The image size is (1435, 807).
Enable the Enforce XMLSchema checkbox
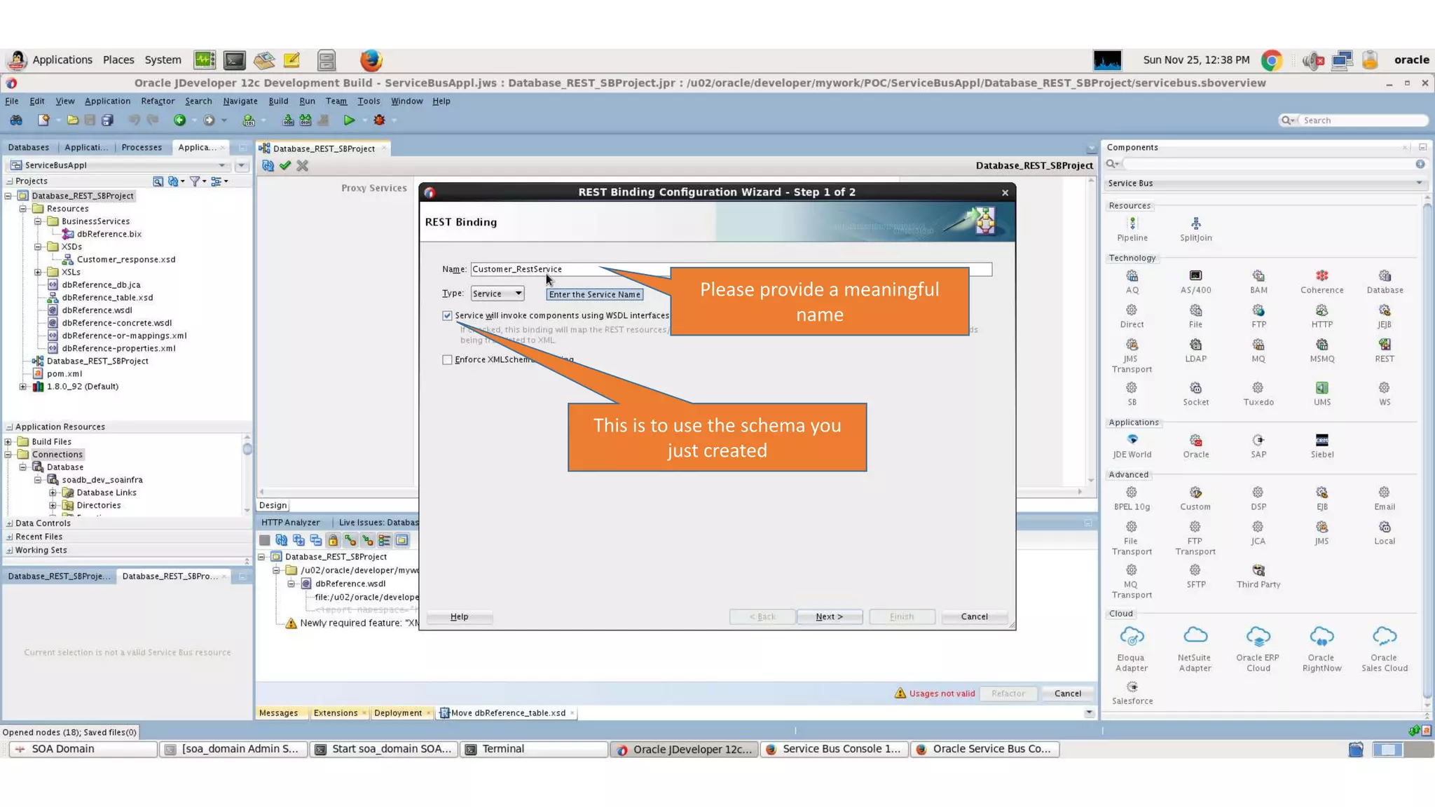pos(447,360)
